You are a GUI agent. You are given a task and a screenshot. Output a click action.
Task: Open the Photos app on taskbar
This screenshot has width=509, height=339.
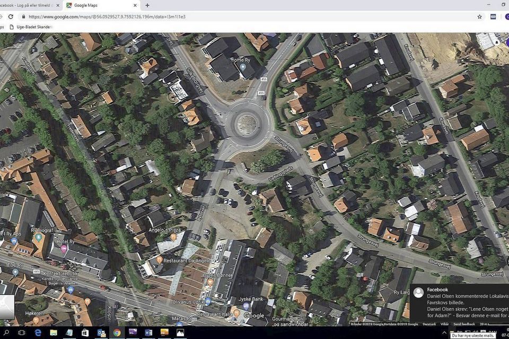point(180,333)
